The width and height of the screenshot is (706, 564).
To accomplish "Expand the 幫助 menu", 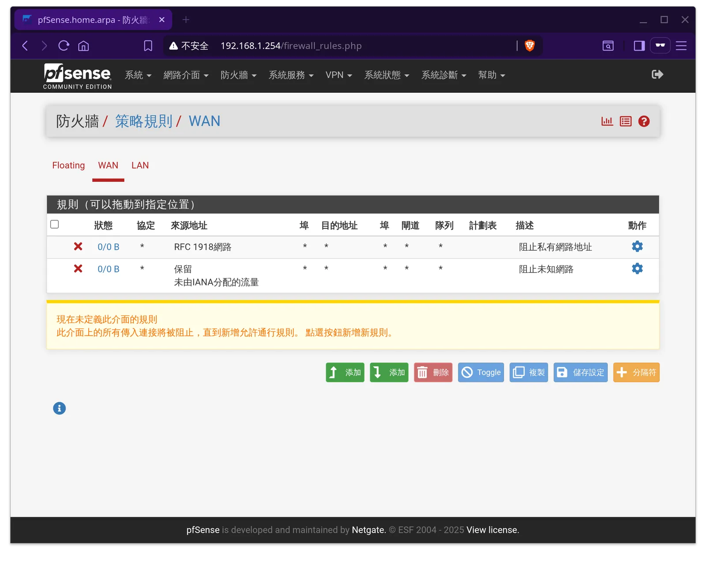I will [492, 75].
